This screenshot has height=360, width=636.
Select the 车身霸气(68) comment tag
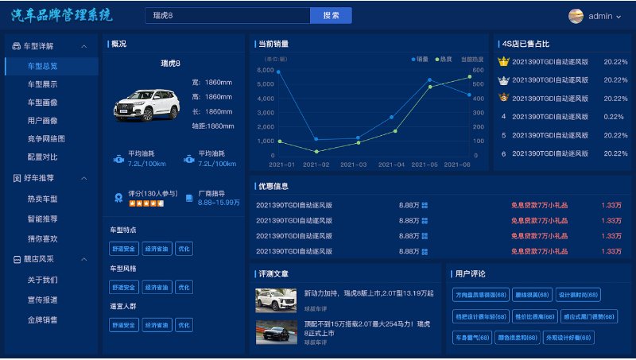(x=472, y=338)
